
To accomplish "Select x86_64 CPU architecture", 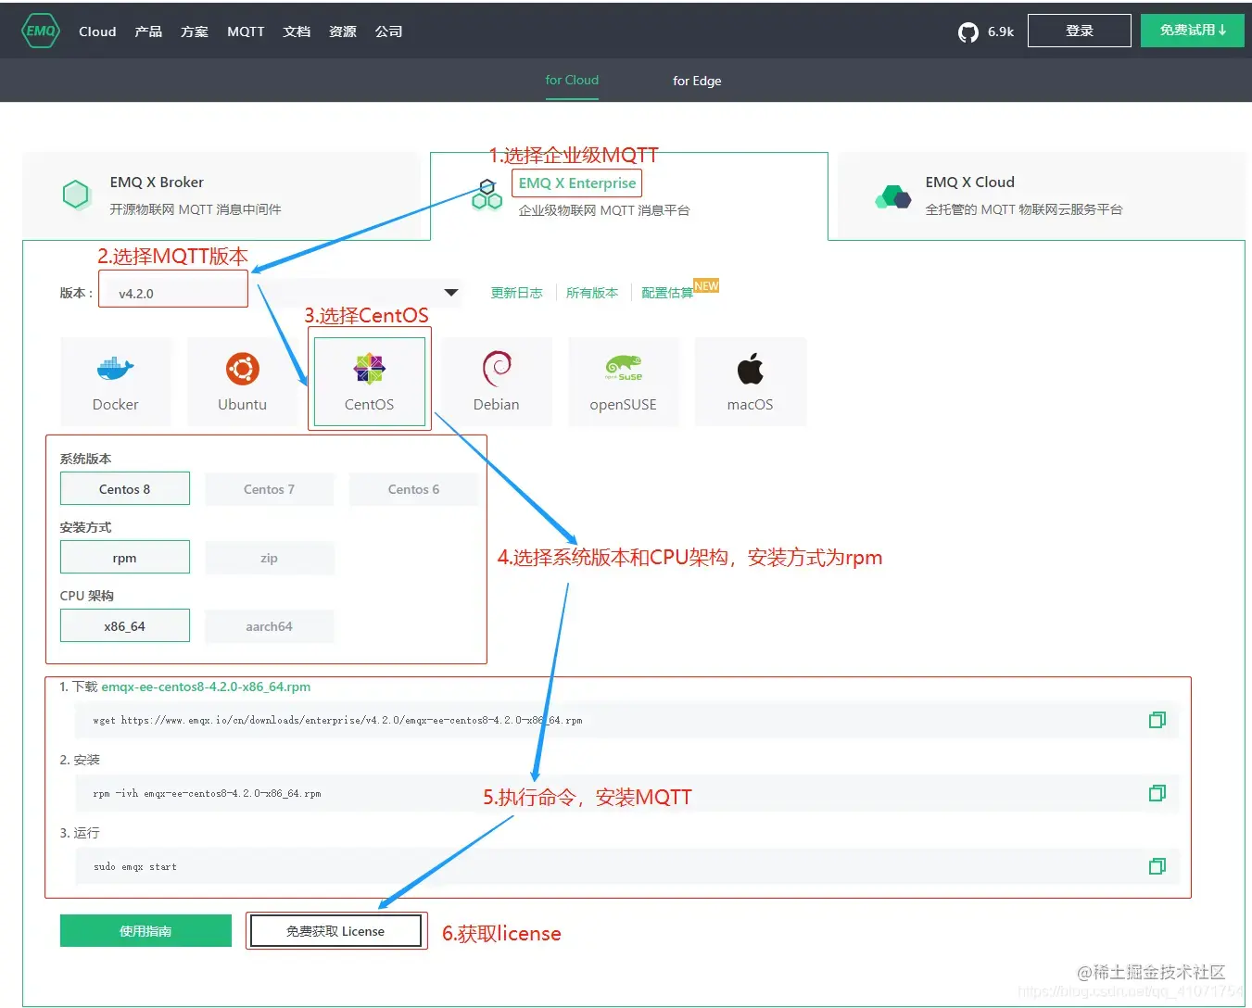I will coord(125,626).
